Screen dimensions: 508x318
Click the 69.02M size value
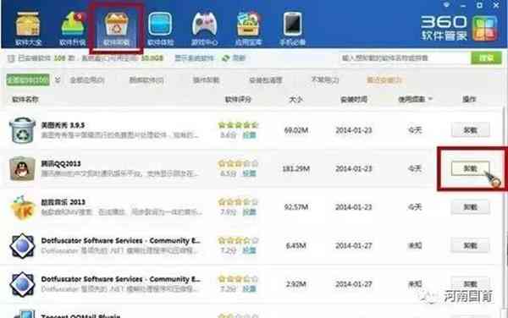296,130
